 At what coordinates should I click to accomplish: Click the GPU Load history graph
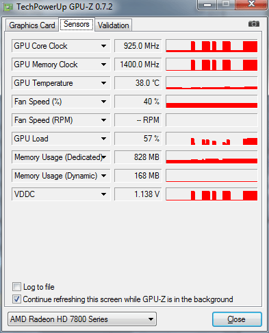[212, 139]
